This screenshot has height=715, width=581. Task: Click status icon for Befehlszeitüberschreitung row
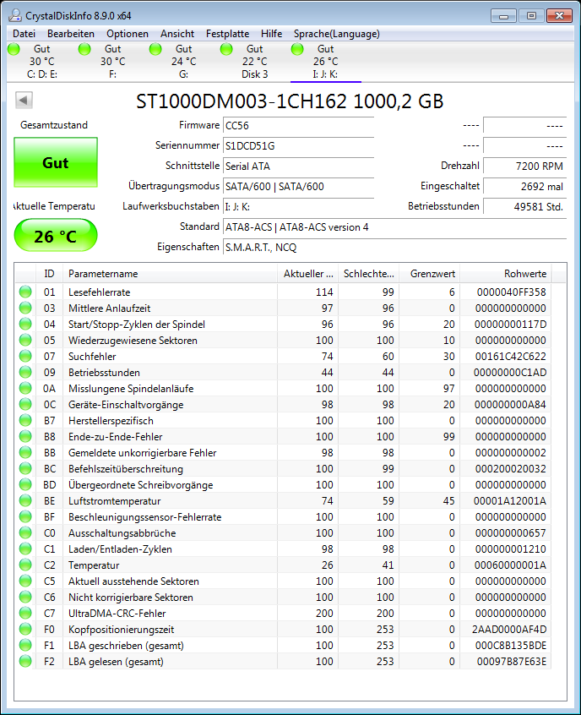(x=25, y=468)
